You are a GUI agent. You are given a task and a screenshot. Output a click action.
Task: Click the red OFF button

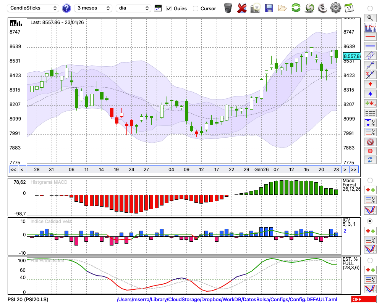click(x=363, y=300)
